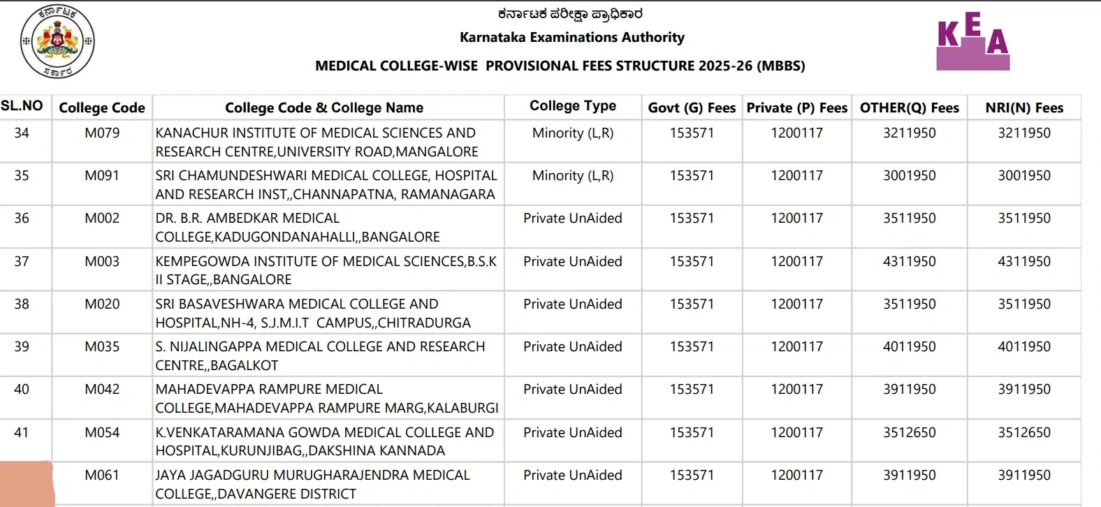Click the OTHER(Q) Fees column header

(x=909, y=108)
